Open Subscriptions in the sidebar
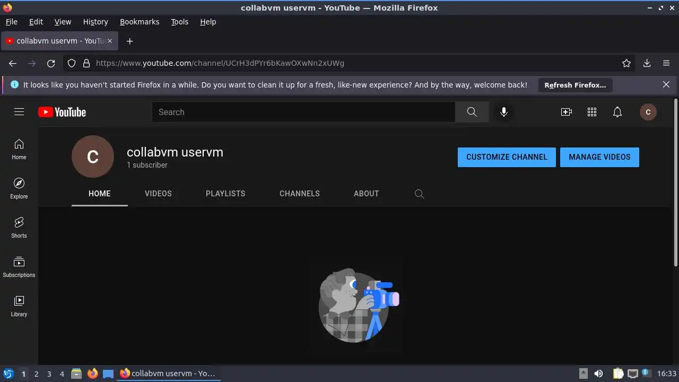 [x=19, y=267]
